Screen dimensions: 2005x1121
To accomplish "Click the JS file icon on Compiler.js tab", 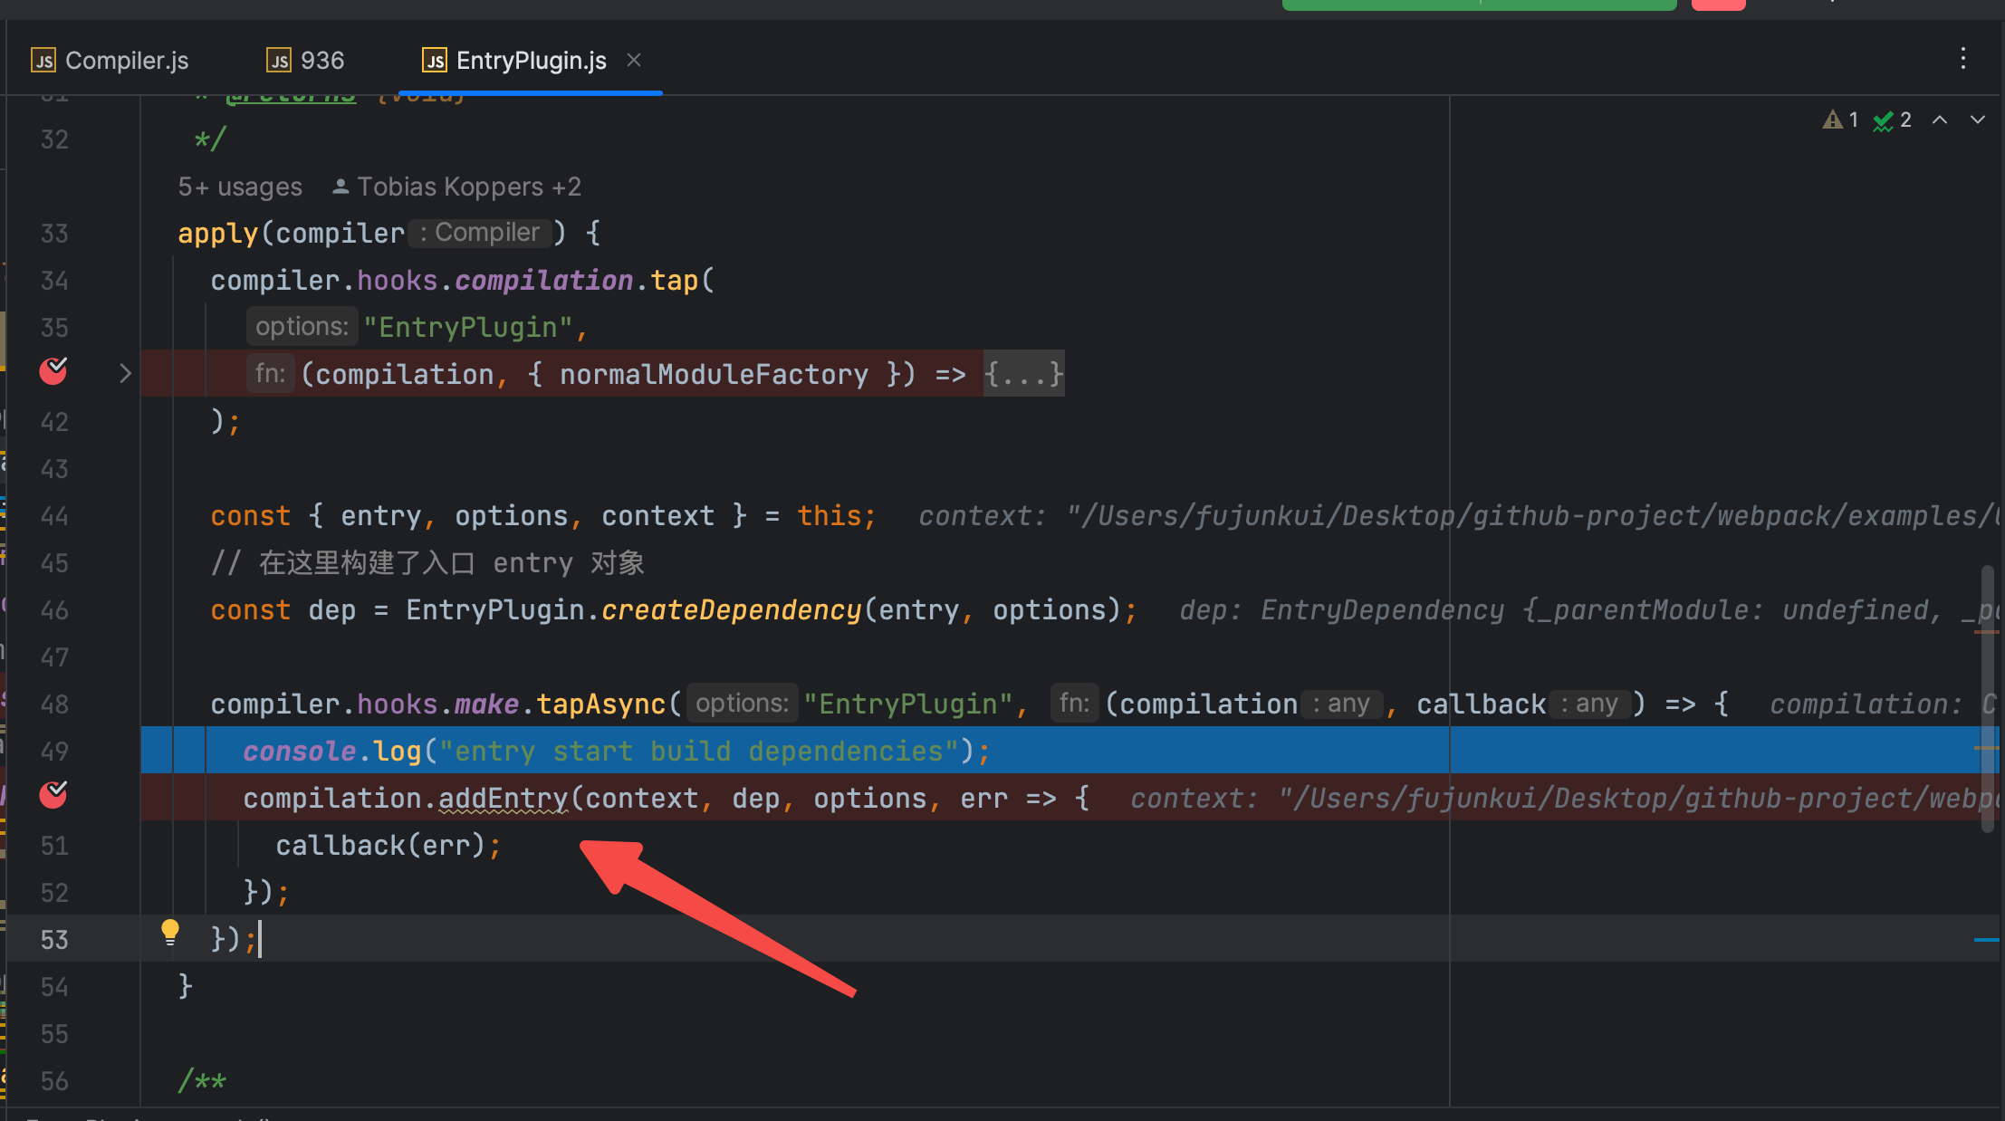I will (x=43, y=61).
